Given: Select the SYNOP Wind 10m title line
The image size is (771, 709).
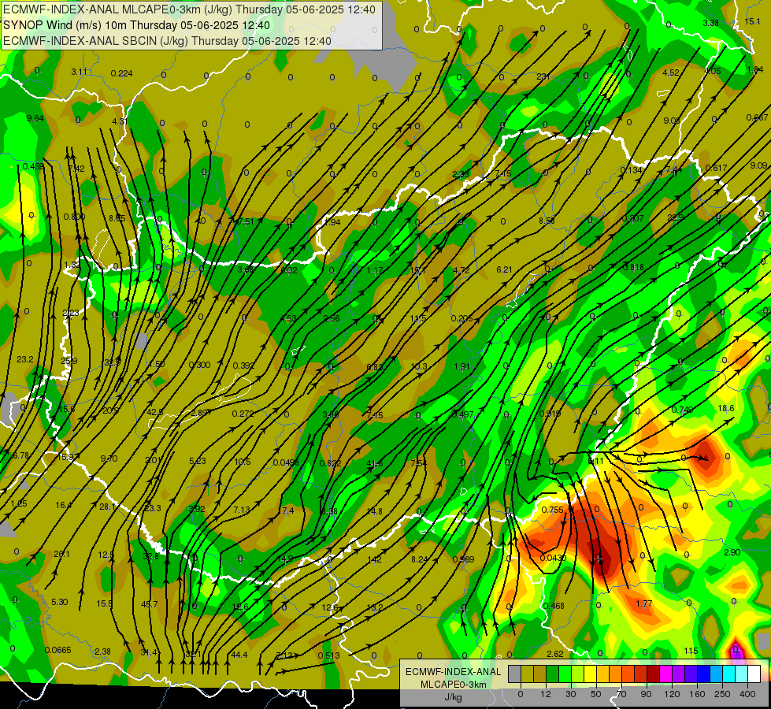Looking at the screenshot, I should coord(137,25).
